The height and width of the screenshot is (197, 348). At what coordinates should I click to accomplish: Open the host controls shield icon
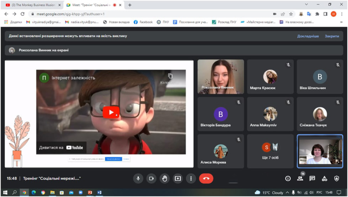click(x=337, y=178)
